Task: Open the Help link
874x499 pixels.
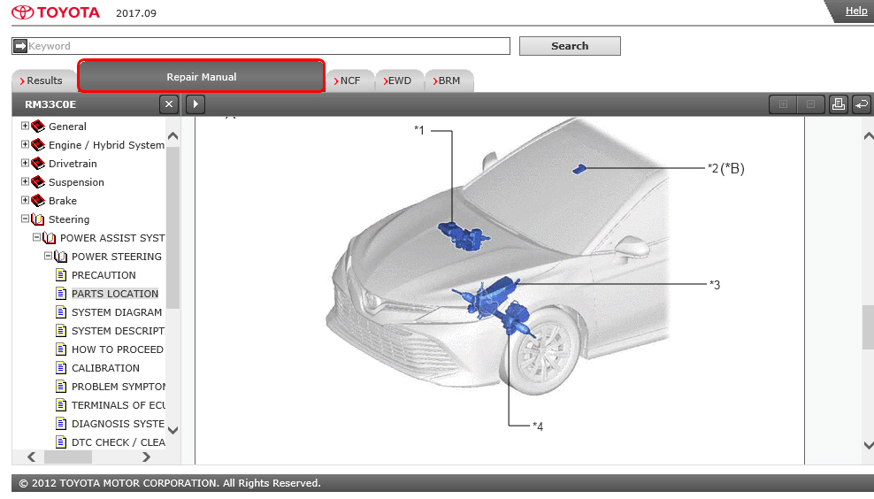Action: (856, 11)
